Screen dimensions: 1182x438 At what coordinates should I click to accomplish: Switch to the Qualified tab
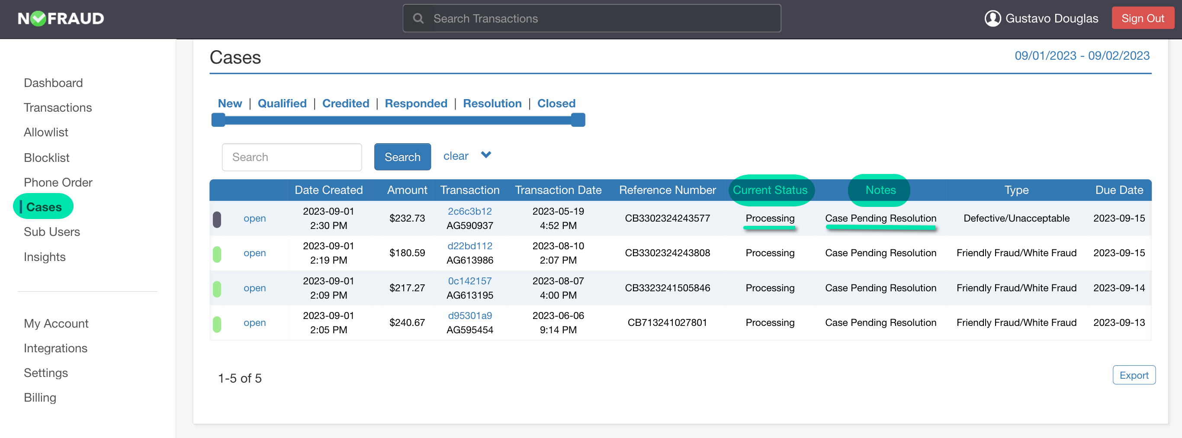pos(282,103)
